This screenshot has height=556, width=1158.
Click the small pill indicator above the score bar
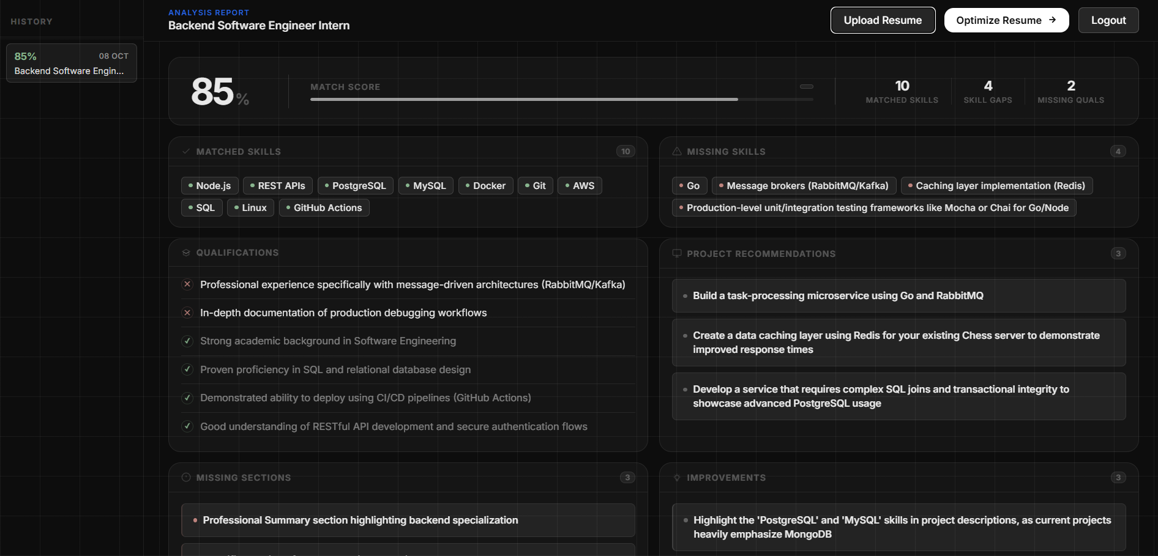tap(807, 86)
